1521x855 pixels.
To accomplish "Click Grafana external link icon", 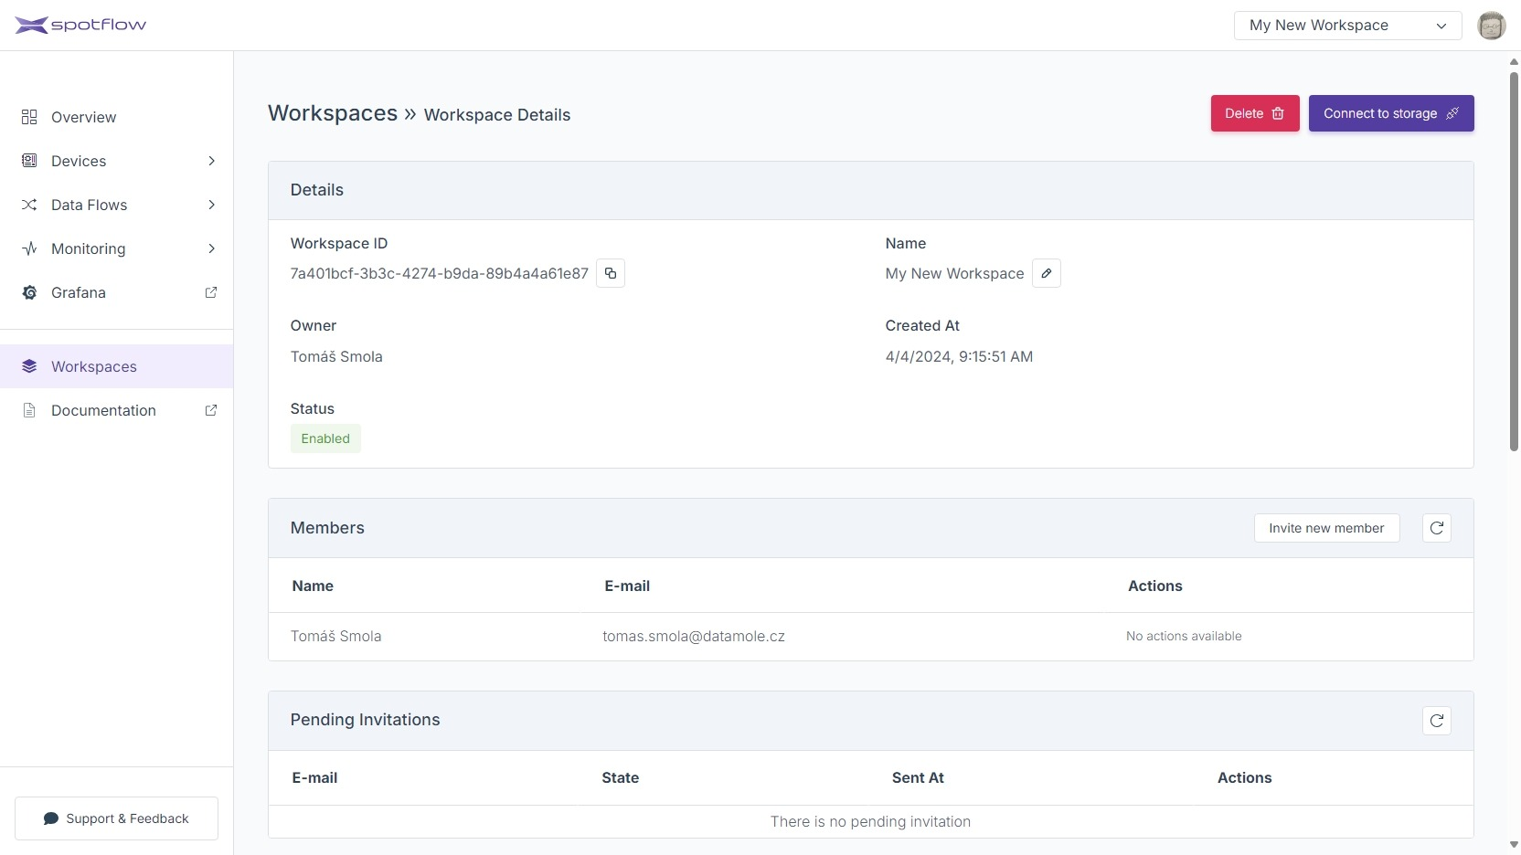I will [x=211, y=292].
